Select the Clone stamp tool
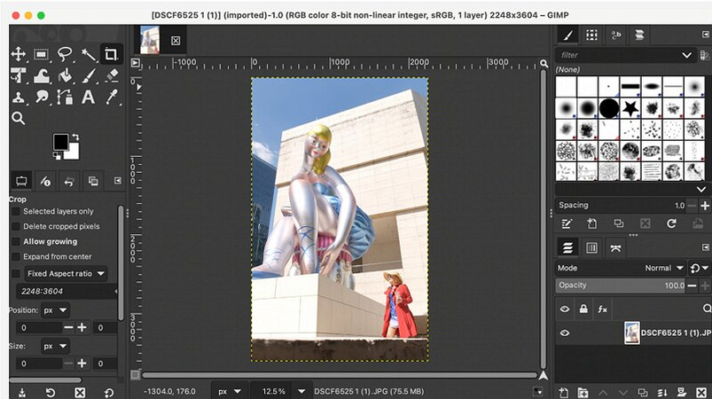The image size is (712, 399). (x=18, y=97)
